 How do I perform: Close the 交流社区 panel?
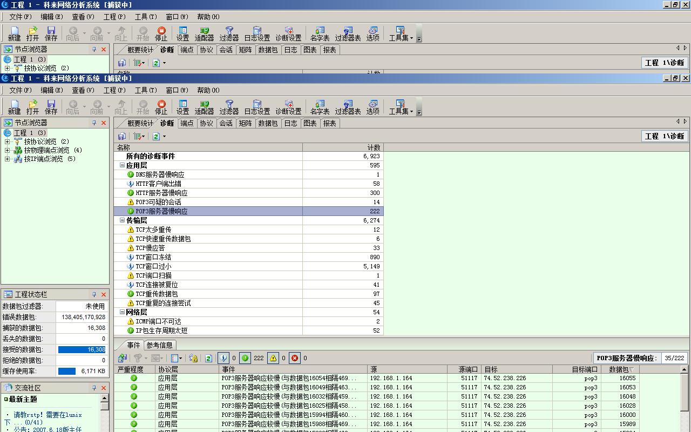click(x=104, y=388)
